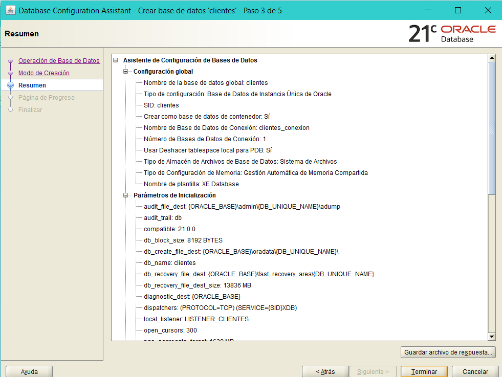
Task: Click the Resumen page heading
Action: [22, 34]
